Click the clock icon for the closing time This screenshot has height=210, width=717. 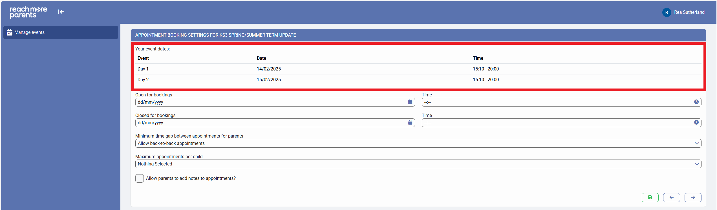point(696,123)
